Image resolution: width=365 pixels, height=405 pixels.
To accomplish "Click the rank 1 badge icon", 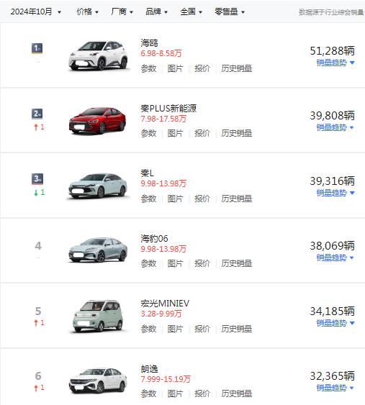I will [37, 48].
